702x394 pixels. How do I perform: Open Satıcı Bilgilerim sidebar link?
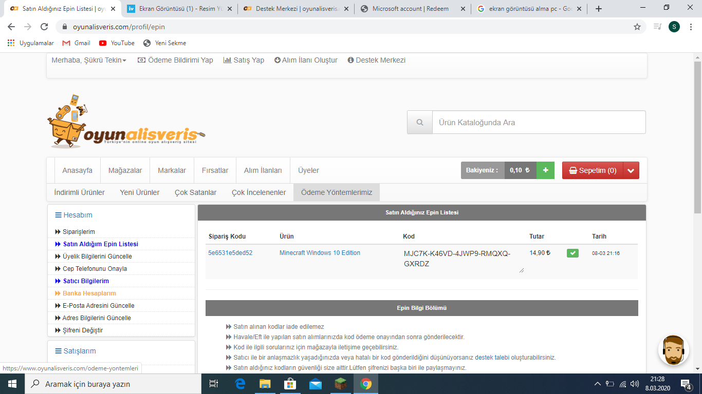pyautogui.click(x=86, y=281)
